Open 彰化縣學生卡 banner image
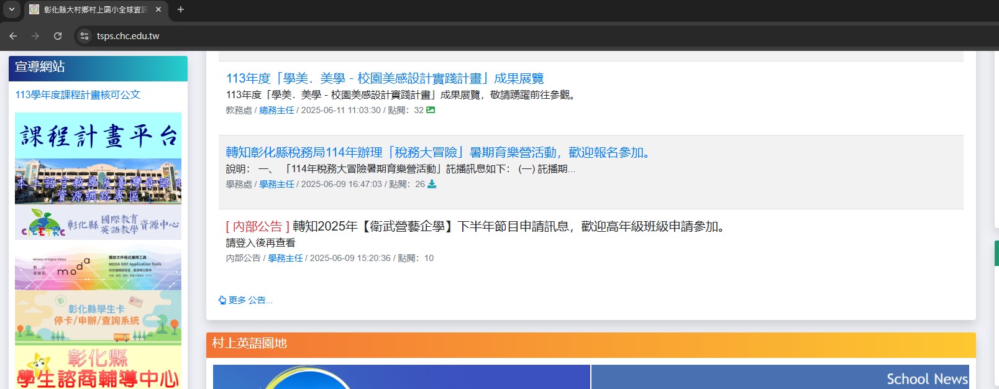Viewport: 999px width, 389px height. pyautogui.click(x=98, y=316)
